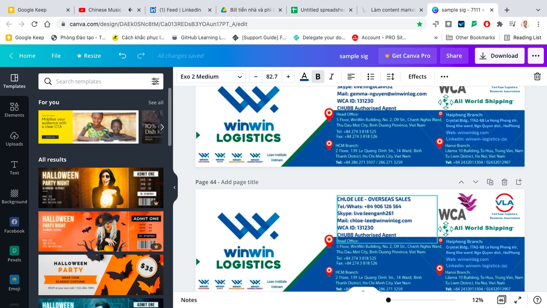The image size is (547, 308).
Task: Move Page 44 down
Action: point(476,182)
